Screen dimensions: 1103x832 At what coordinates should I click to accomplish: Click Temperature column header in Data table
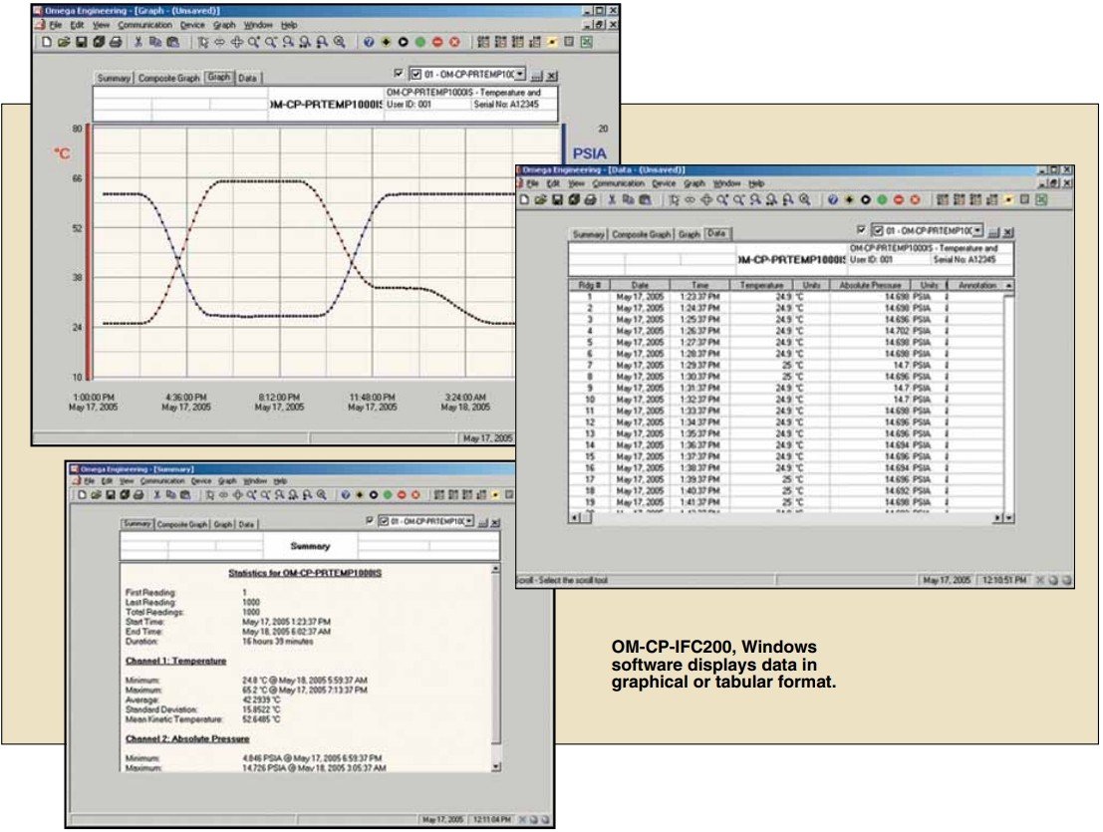[x=762, y=286]
